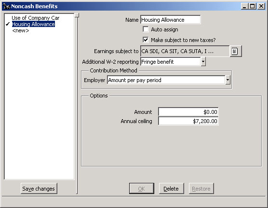Select Housing Allowance in the benefits list

(x=33, y=24)
